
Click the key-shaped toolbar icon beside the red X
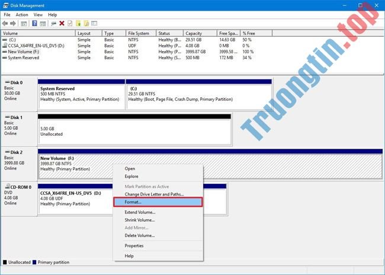click(x=53, y=24)
